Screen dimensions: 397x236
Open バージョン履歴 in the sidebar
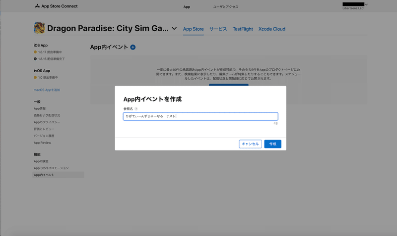[x=44, y=136]
